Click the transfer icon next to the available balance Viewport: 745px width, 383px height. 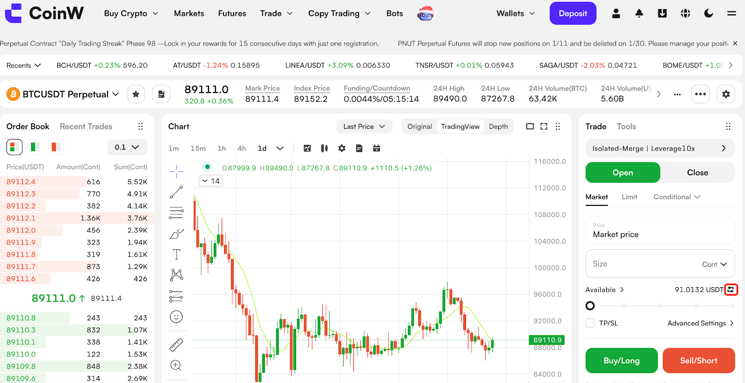tap(731, 290)
